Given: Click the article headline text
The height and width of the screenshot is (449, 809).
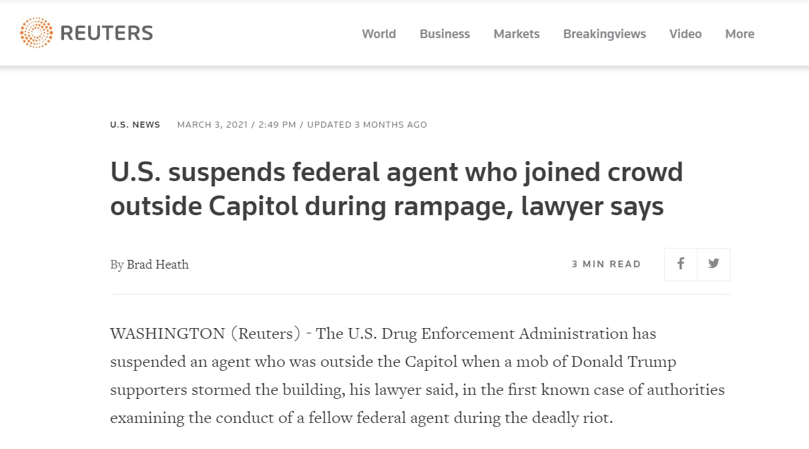Looking at the screenshot, I should click(x=396, y=190).
